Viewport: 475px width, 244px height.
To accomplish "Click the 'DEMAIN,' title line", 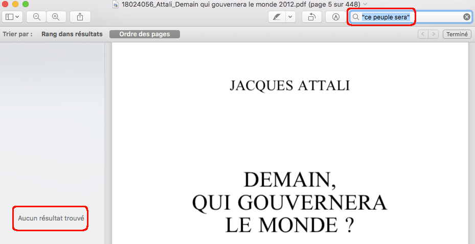I will [x=290, y=181].
